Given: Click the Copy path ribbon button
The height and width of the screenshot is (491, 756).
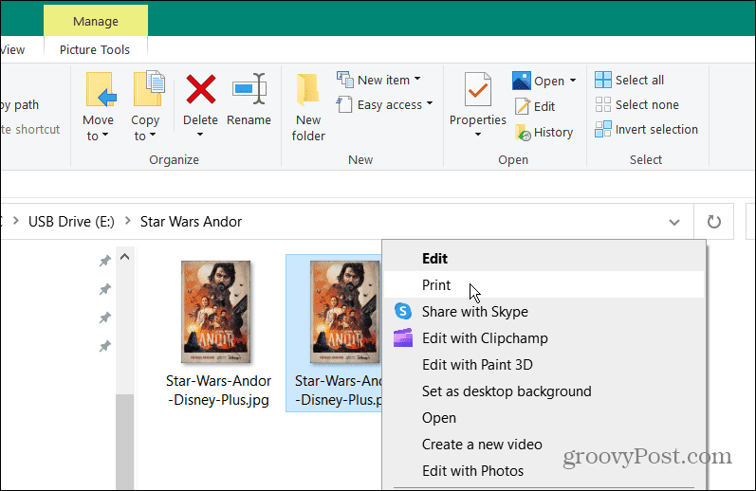Looking at the screenshot, I should click(19, 104).
